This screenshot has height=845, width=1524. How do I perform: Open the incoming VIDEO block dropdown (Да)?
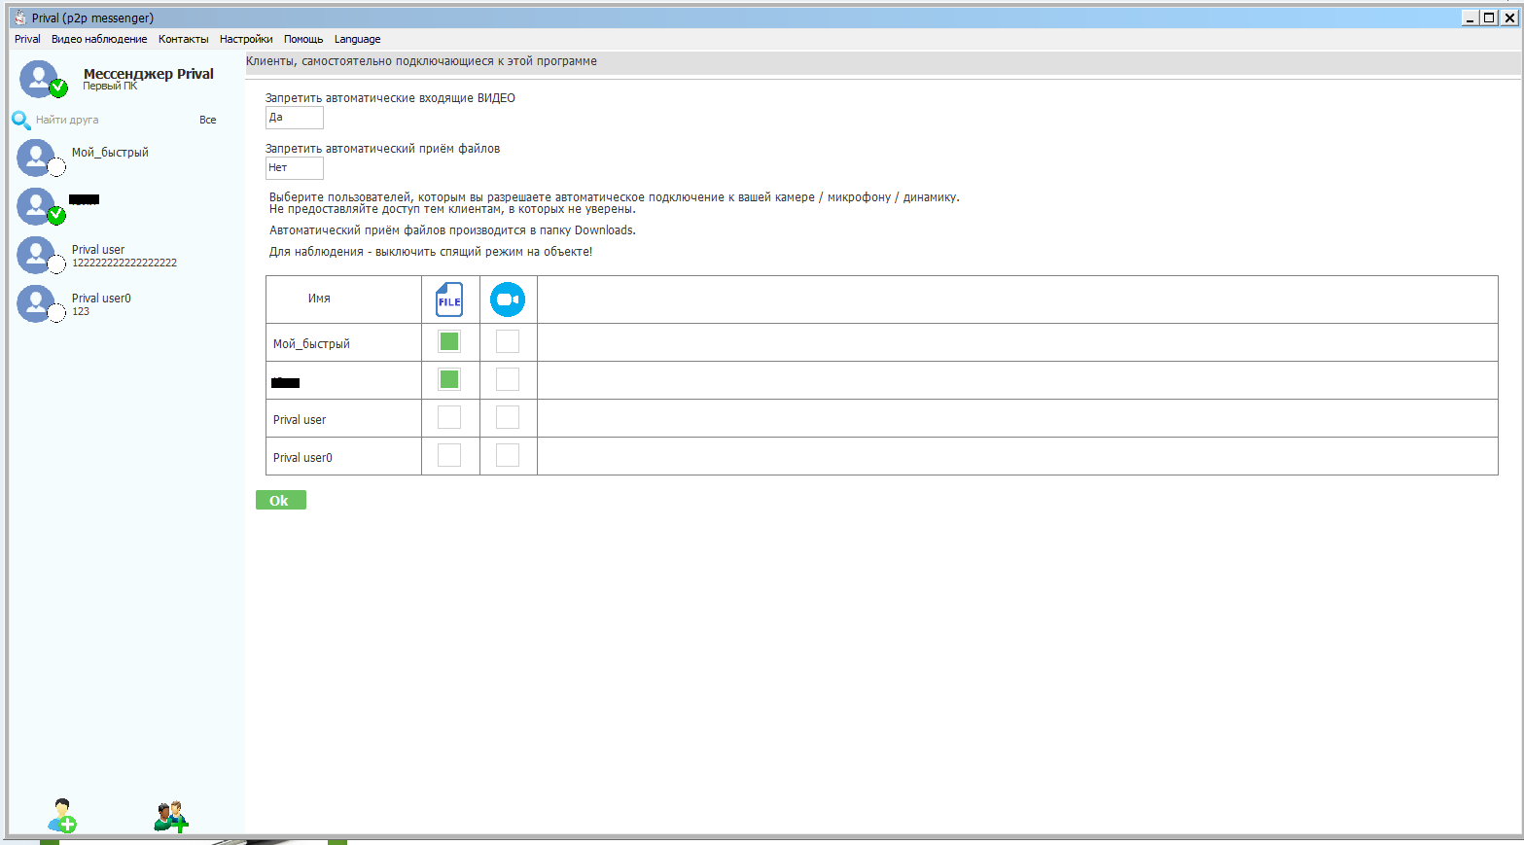pyautogui.click(x=294, y=118)
